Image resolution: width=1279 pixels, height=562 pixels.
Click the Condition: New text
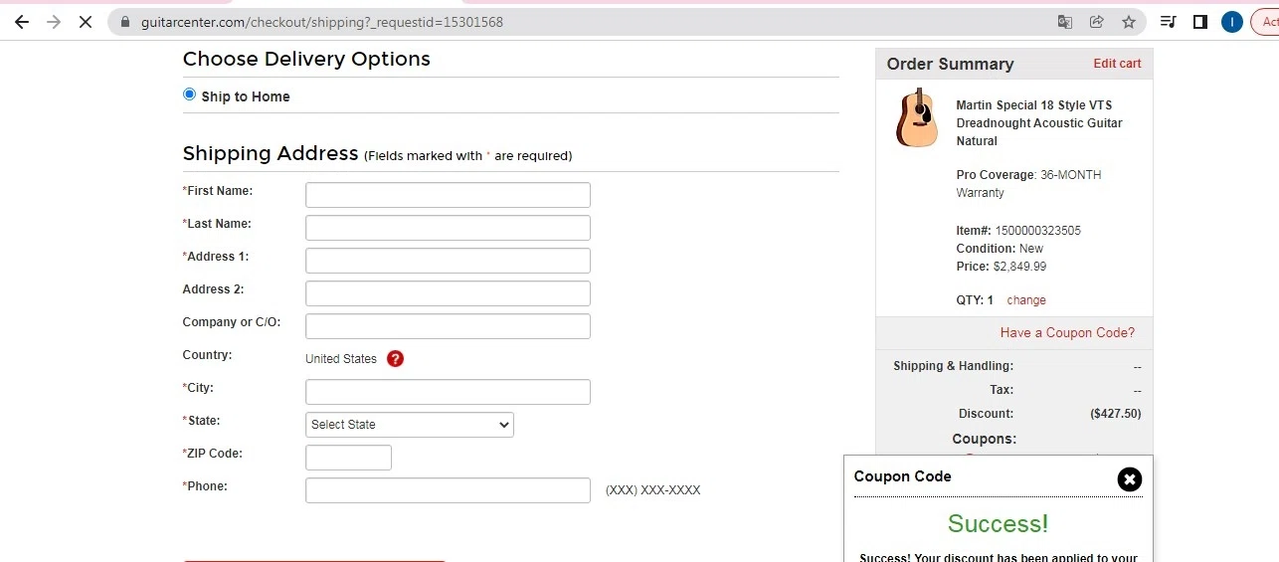1000,249
